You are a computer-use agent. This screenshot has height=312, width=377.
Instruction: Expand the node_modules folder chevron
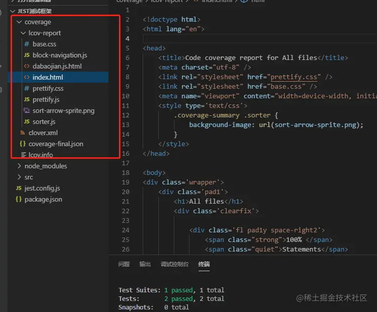(19, 166)
